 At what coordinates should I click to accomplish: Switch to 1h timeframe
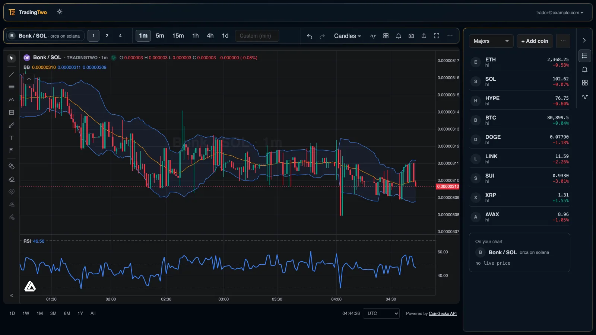tap(195, 36)
